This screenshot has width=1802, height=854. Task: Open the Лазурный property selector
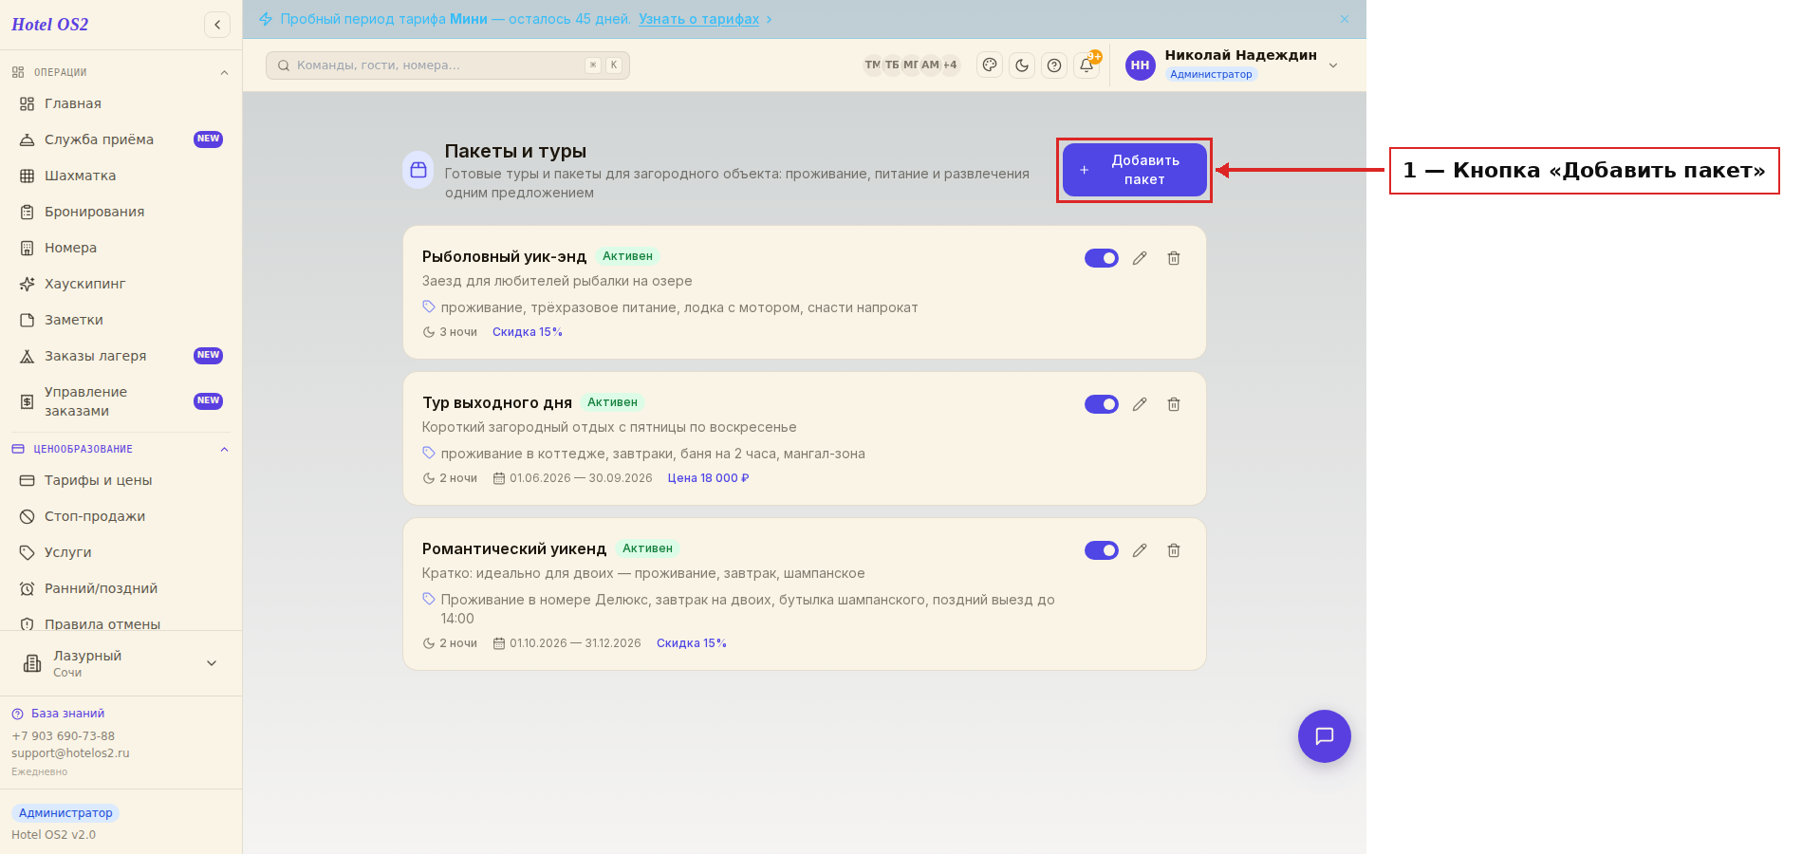click(x=121, y=663)
